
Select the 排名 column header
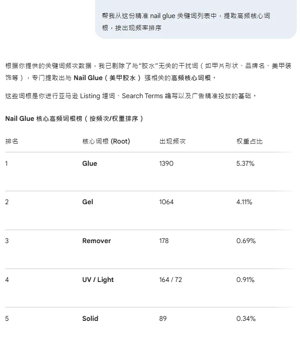[x=12, y=141]
